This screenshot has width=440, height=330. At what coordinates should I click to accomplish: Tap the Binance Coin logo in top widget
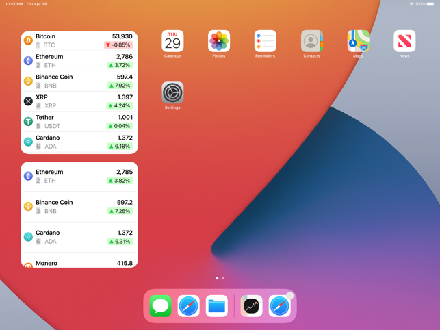(28, 81)
